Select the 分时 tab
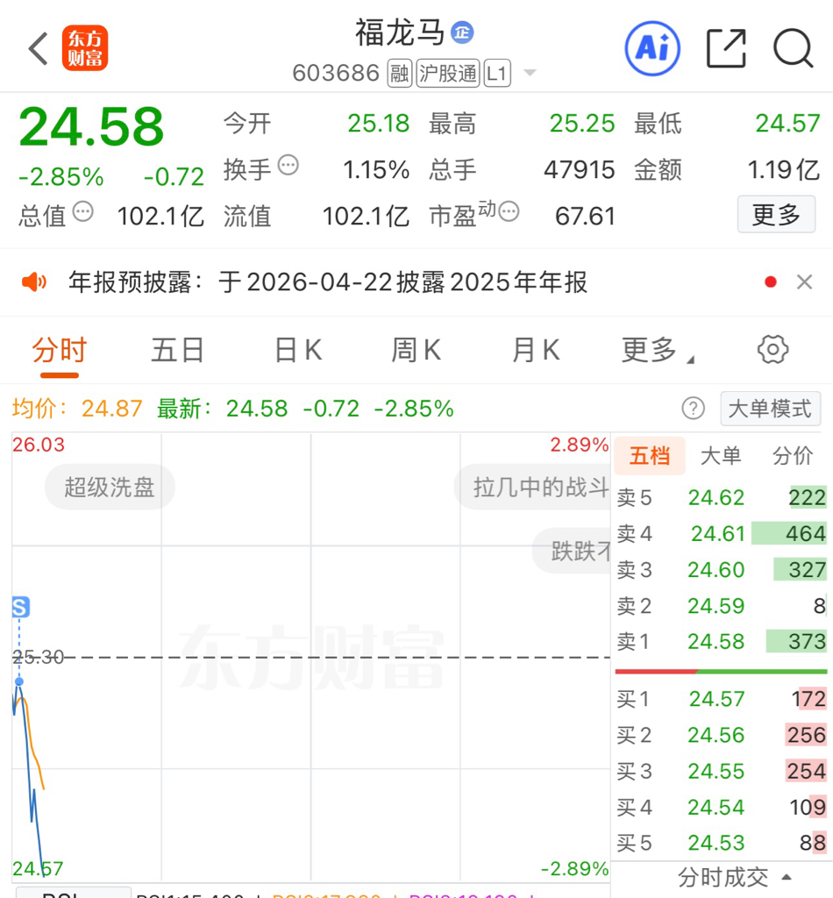The height and width of the screenshot is (898, 833). (59, 351)
